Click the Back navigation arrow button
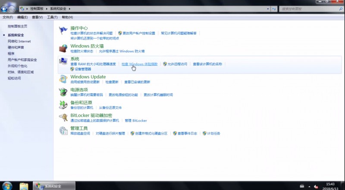The height and width of the screenshot is (190, 345). coord(4,9)
